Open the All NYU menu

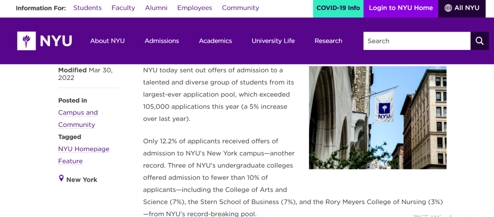[x=462, y=9]
